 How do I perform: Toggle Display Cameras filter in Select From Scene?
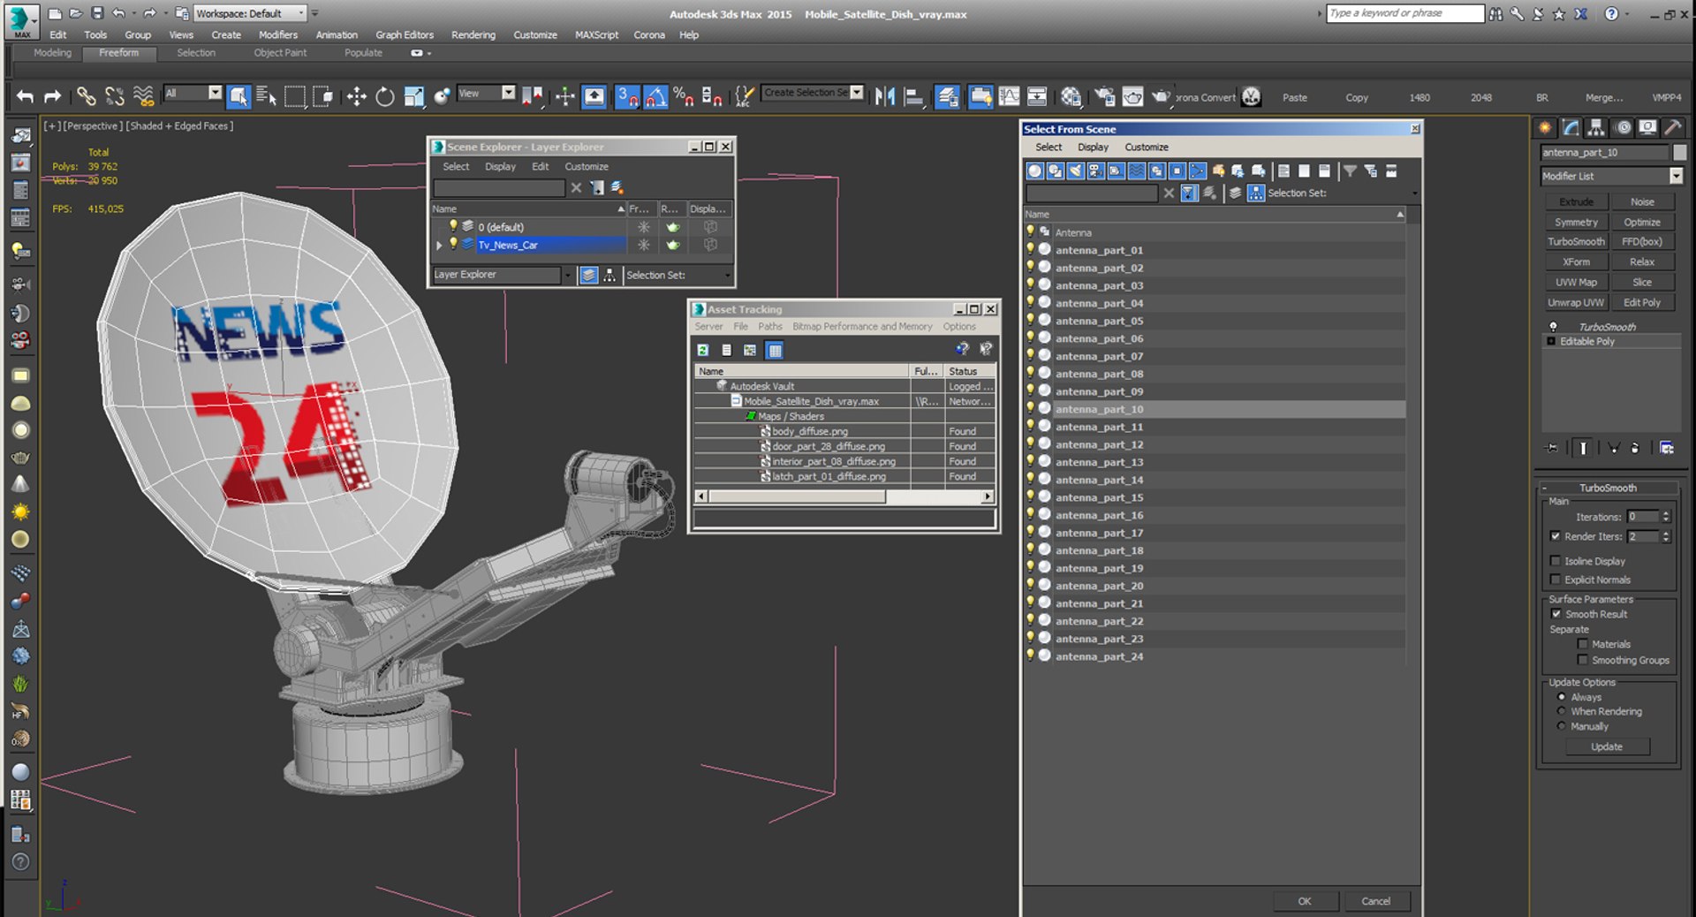click(1095, 171)
